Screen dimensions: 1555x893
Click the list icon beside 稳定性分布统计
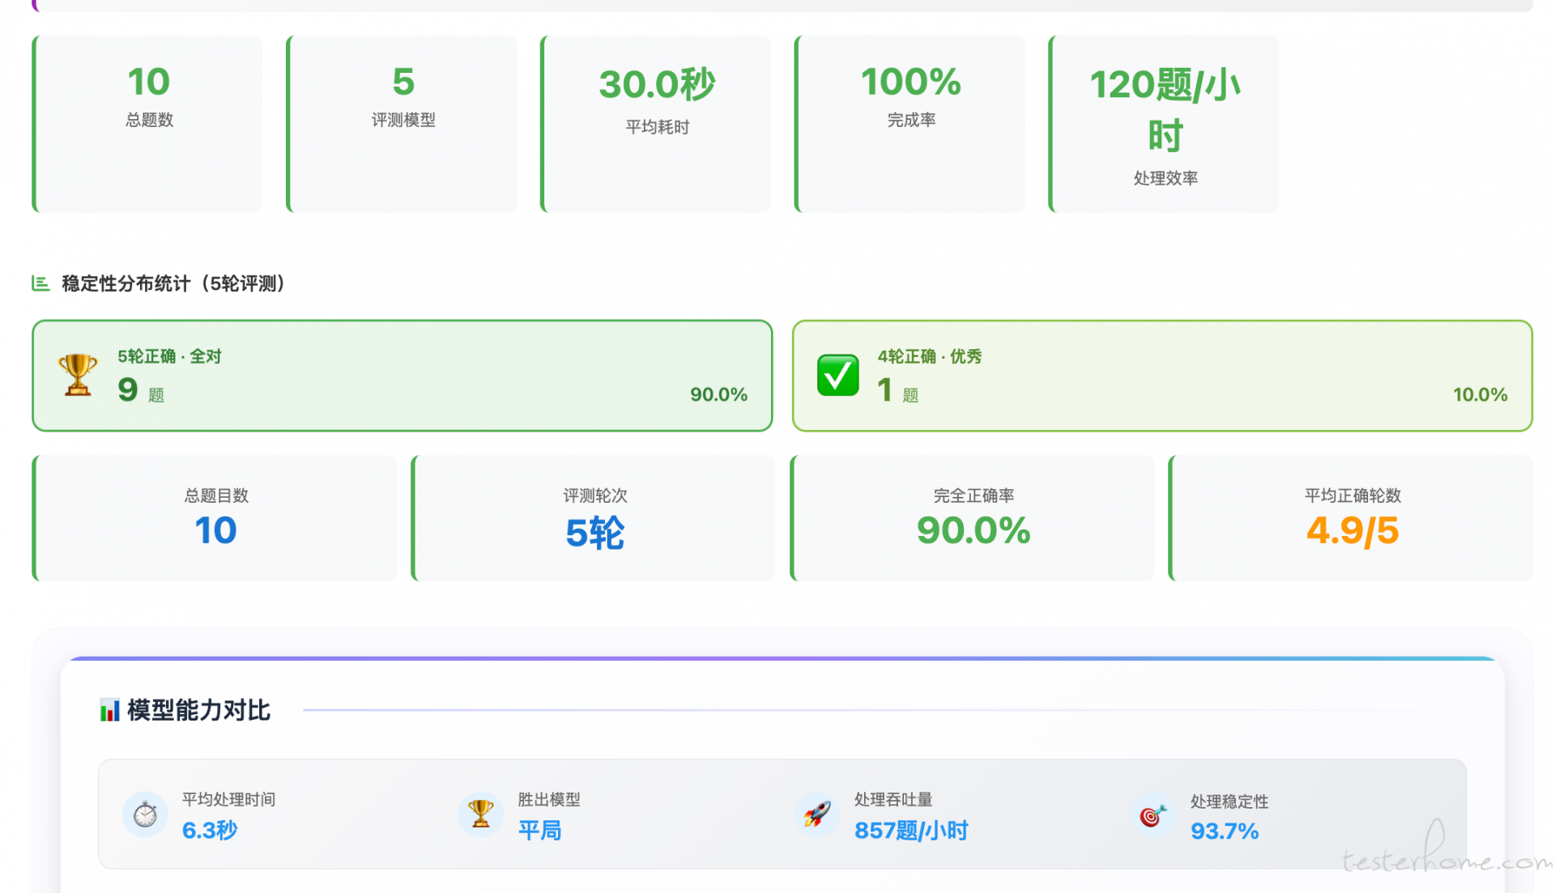click(40, 283)
